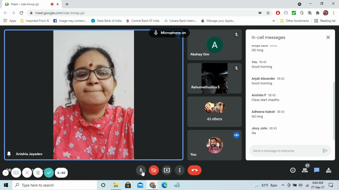Select the Rahumathuniza S participant tile
Image resolution: width=339 pixels, height=190 pixels.
[x=215, y=78]
